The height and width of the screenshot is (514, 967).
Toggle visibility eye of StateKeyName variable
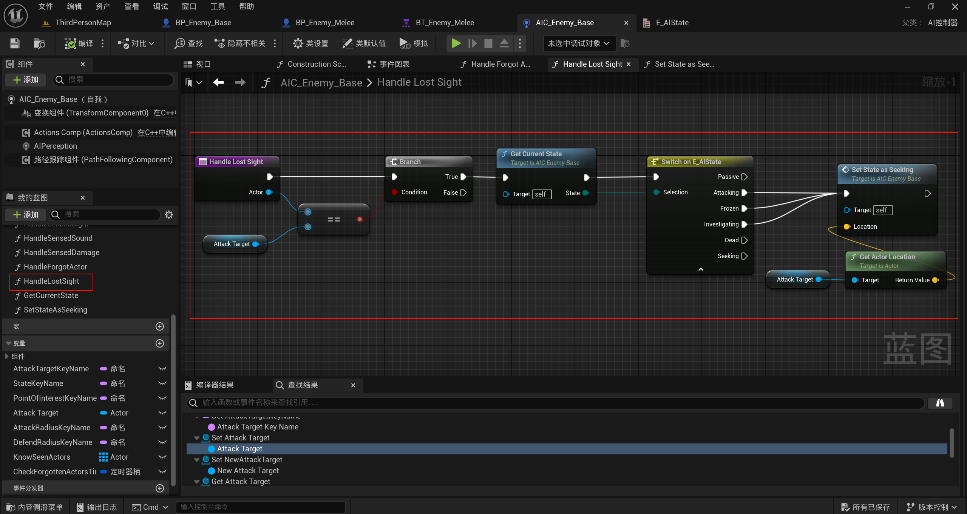point(162,383)
